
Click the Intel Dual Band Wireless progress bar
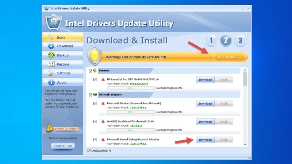(x=131, y=130)
